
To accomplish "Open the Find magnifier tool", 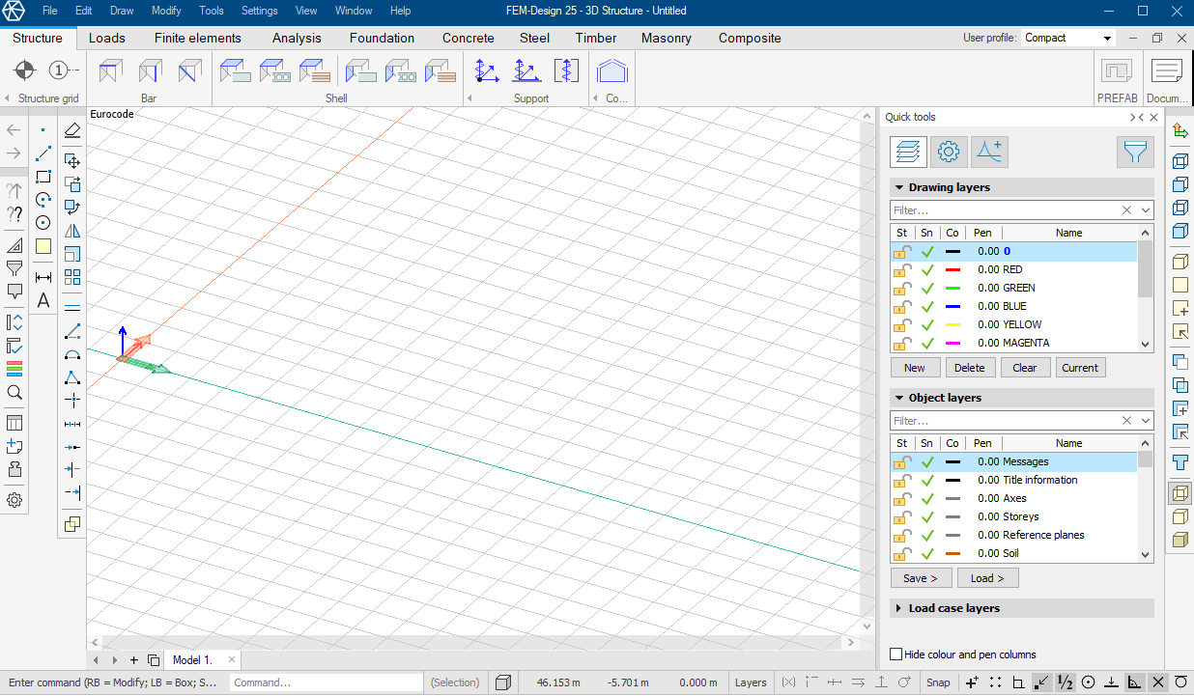I will pos(14,392).
